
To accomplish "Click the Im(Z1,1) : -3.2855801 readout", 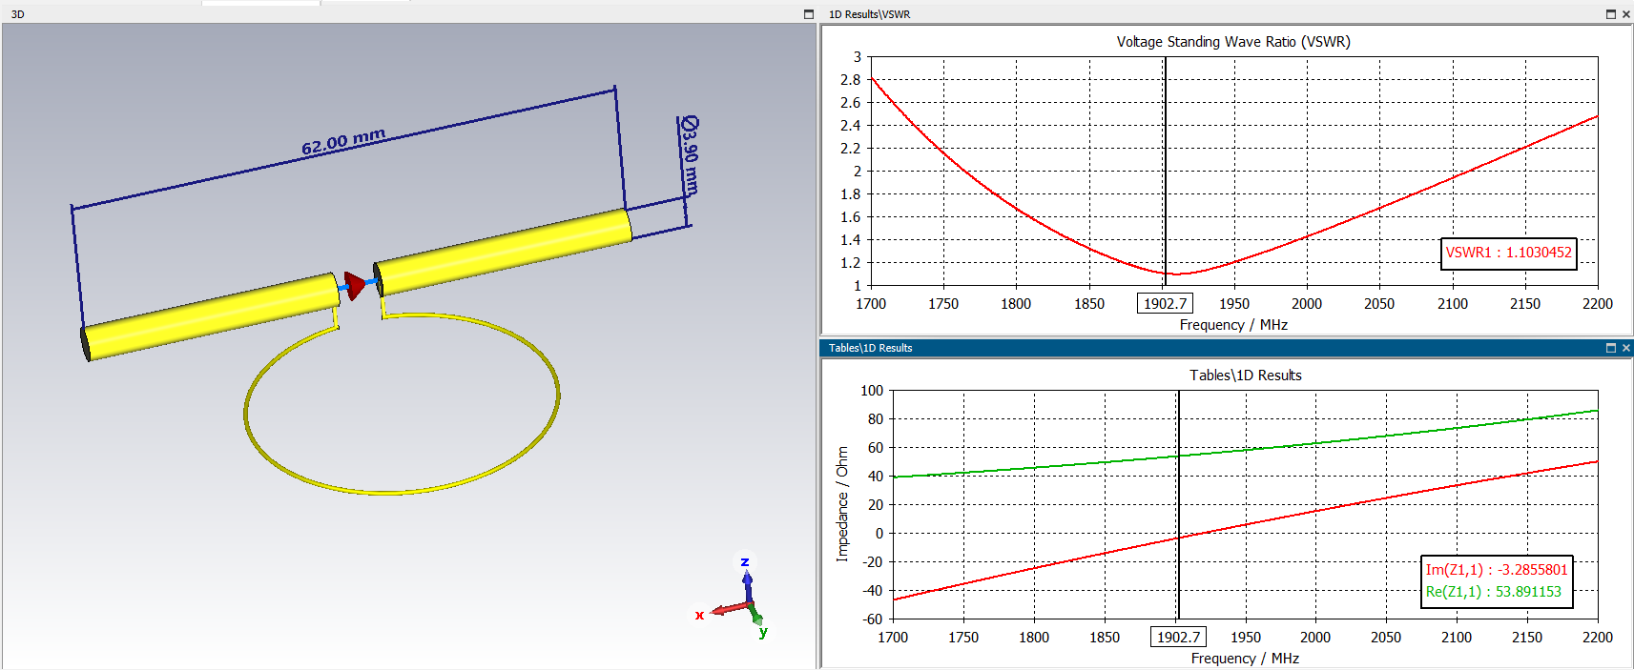I will [1497, 570].
